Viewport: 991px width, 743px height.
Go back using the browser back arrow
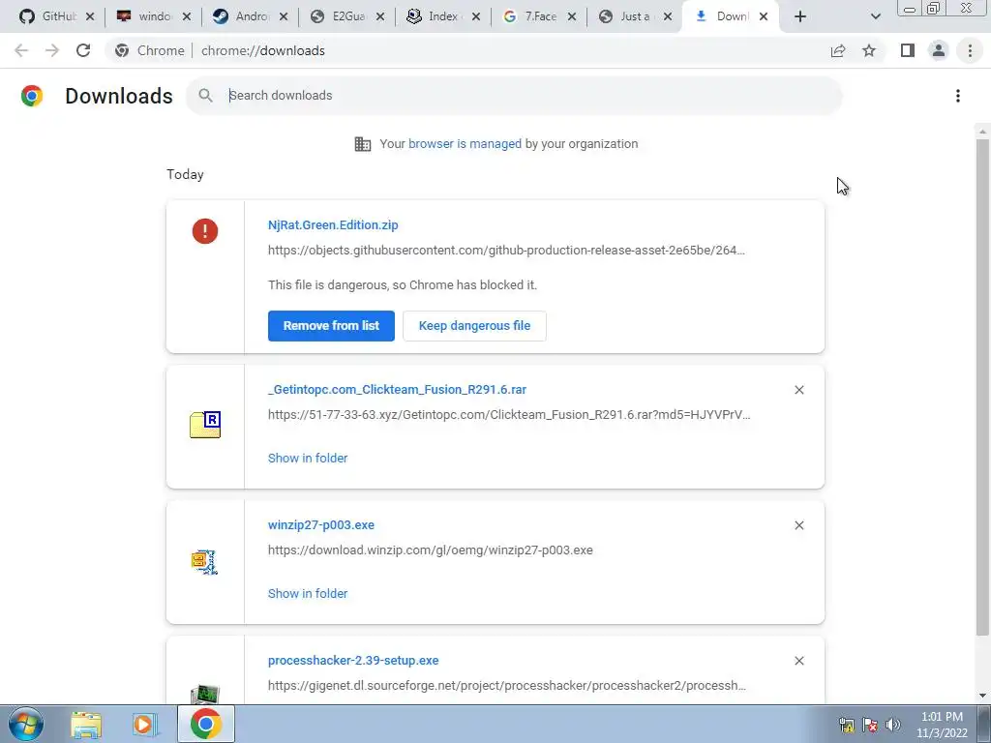[21, 50]
